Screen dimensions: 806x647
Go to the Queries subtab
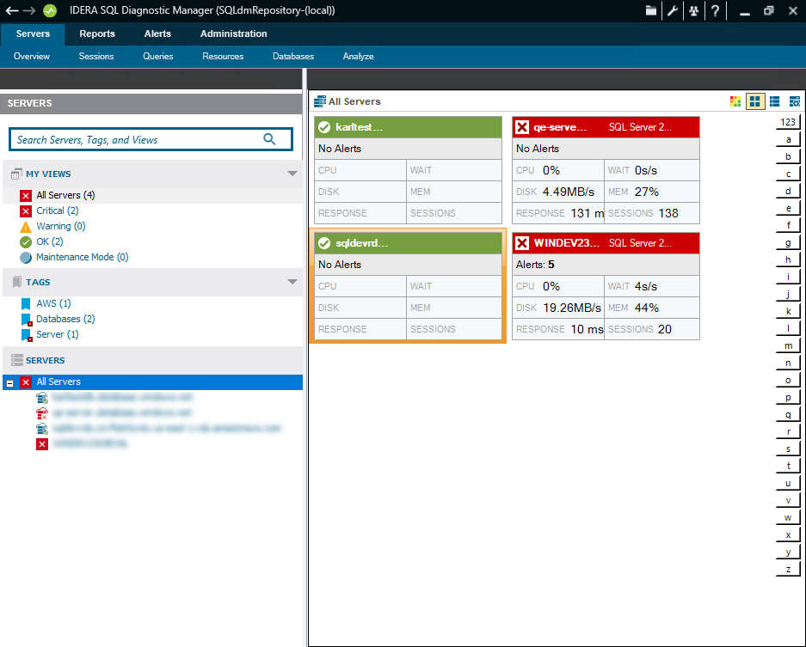tap(157, 57)
